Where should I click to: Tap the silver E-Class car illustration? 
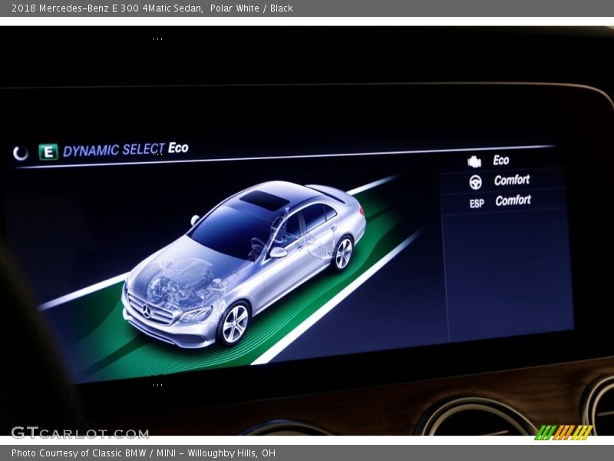[243, 264]
